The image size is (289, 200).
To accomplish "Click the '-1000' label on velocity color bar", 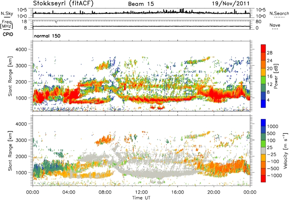I will (x=274, y=175).
